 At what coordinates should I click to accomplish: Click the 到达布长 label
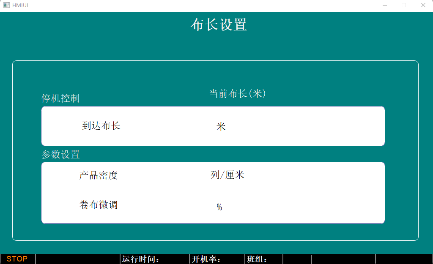tap(101, 126)
